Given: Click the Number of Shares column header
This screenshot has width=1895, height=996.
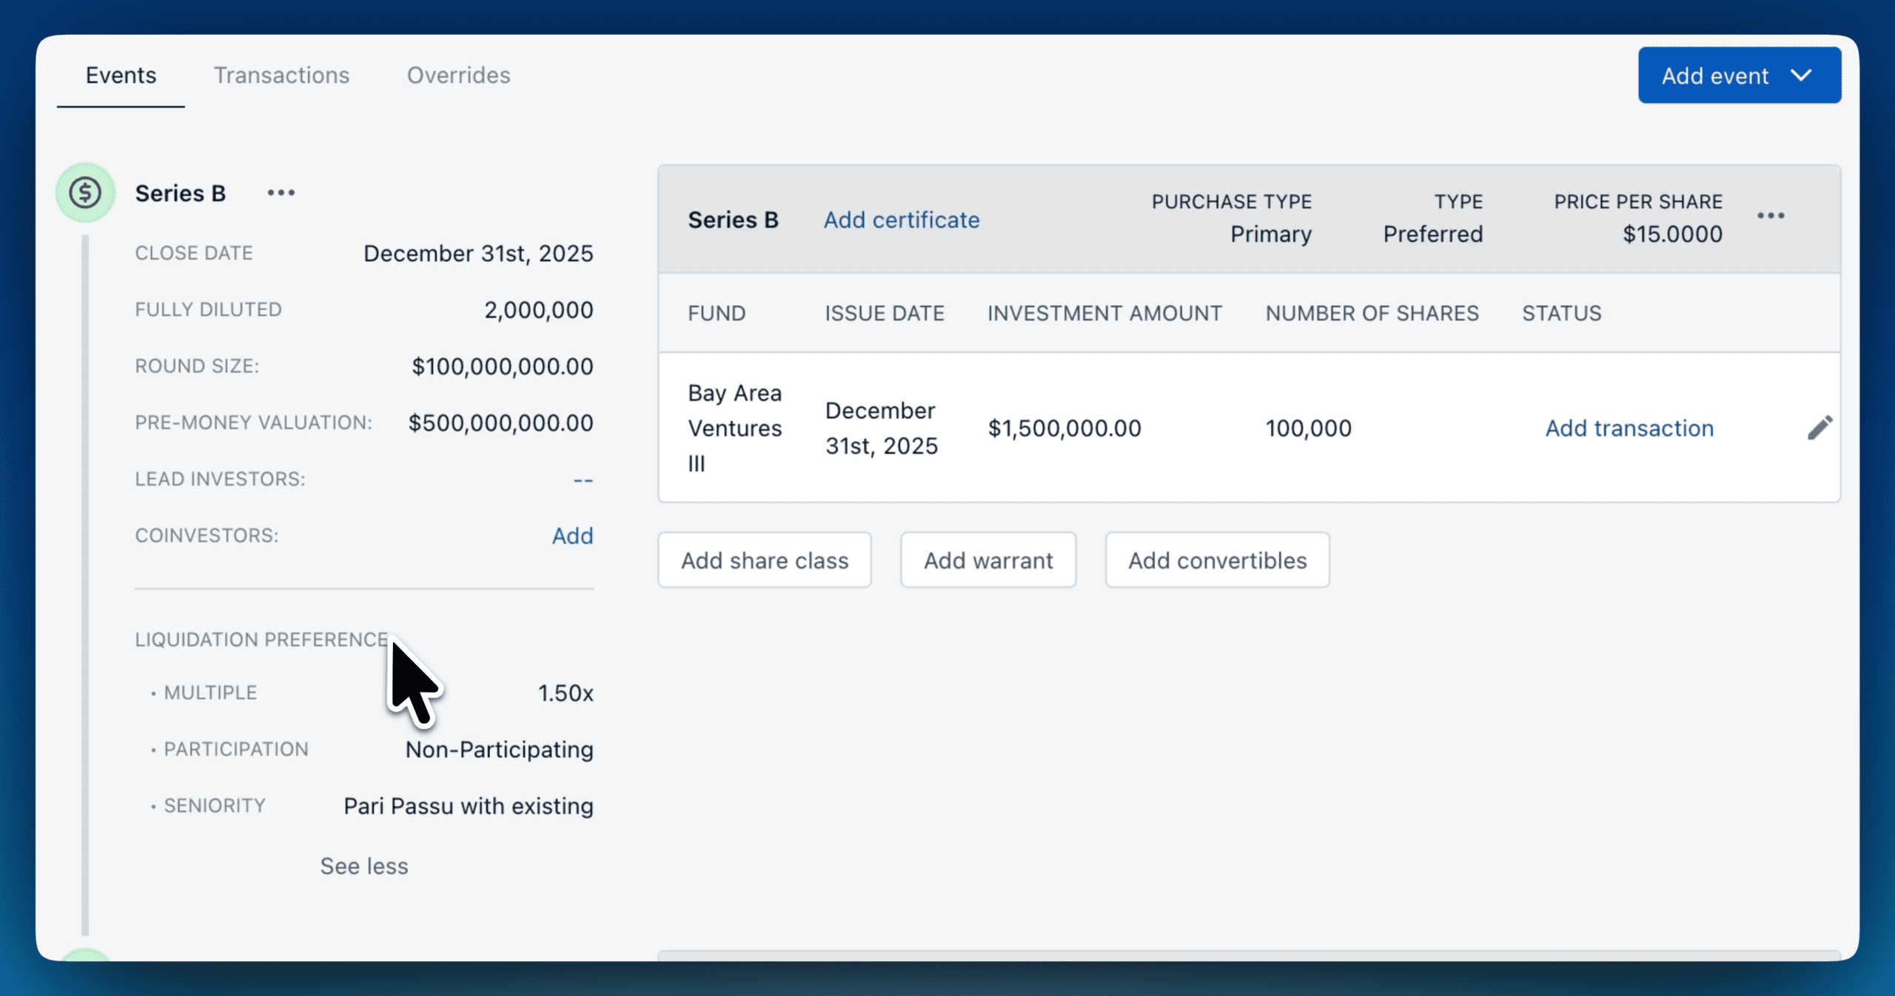Looking at the screenshot, I should point(1371,313).
